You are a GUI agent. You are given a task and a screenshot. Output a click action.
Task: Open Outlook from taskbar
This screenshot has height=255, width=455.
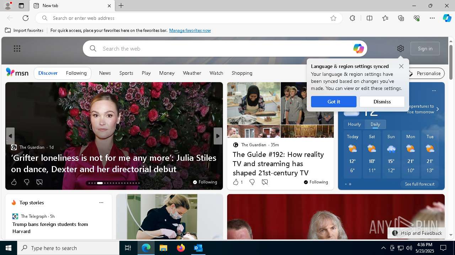(x=198, y=248)
